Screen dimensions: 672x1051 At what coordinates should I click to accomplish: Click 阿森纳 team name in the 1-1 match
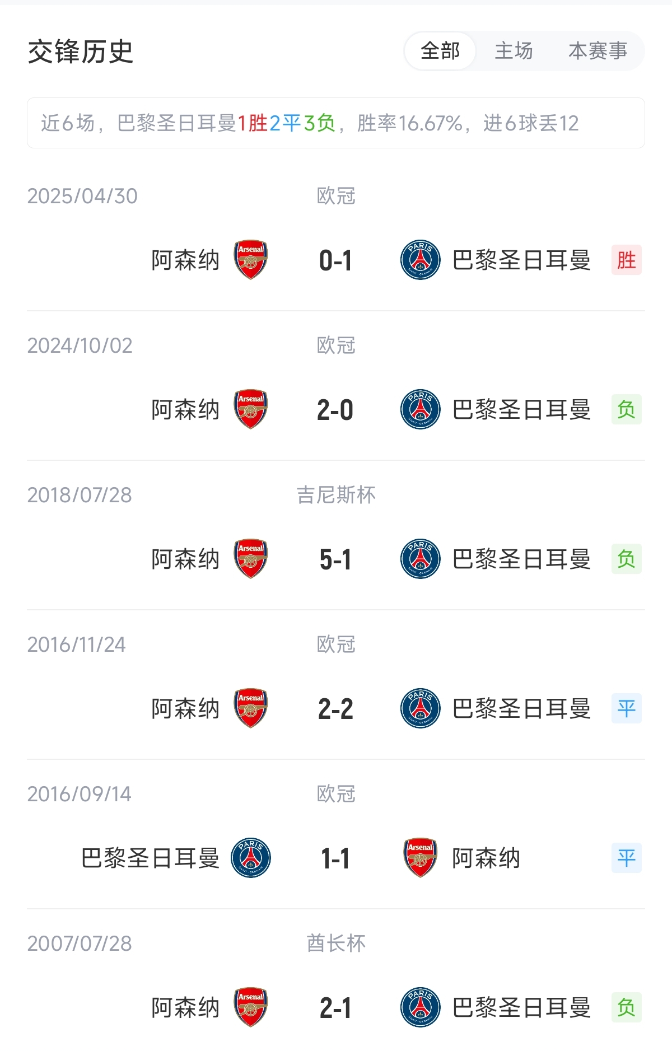coord(486,858)
